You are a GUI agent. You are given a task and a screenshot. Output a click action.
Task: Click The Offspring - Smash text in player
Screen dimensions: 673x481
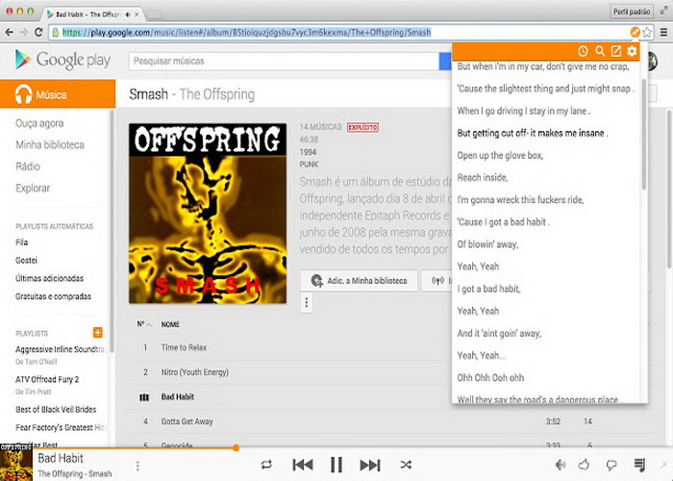(75, 473)
